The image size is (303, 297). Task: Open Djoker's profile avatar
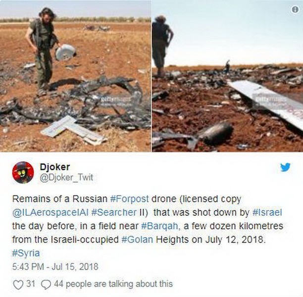pos(23,172)
